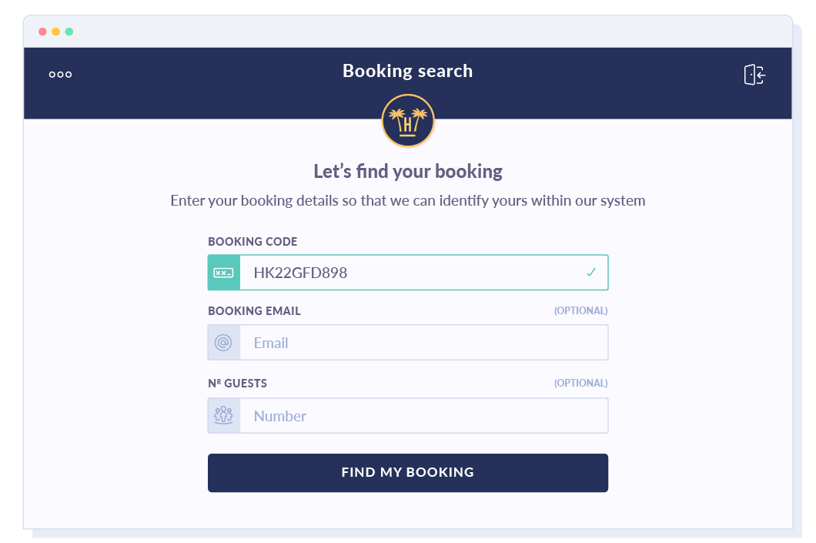This screenshot has width=816, height=543.
Task: Click the @ icon beside Email field
Action: [x=224, y=343]
